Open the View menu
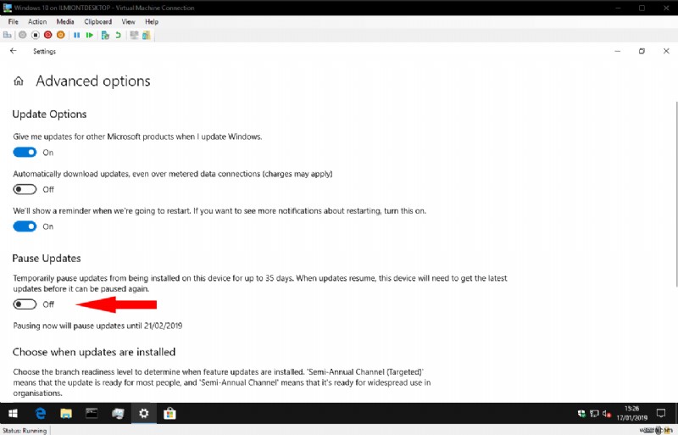The image size is (678, 435). coord(128,22)
